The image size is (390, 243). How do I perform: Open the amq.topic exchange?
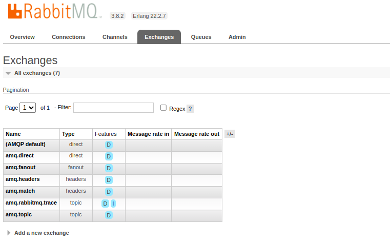[18, 214]
